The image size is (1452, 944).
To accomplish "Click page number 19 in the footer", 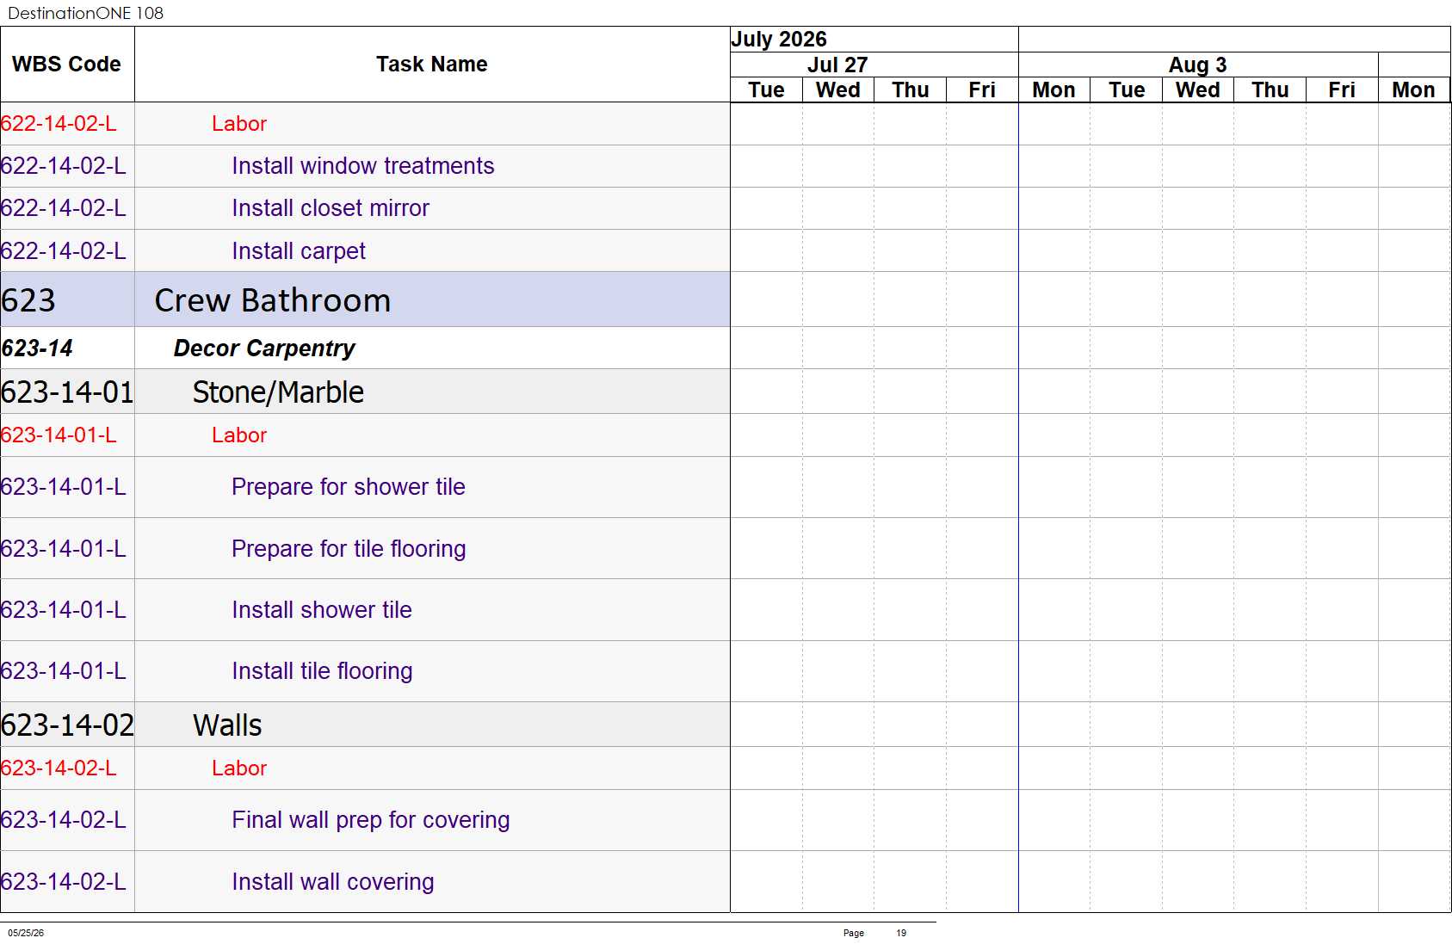I will 901,933.
